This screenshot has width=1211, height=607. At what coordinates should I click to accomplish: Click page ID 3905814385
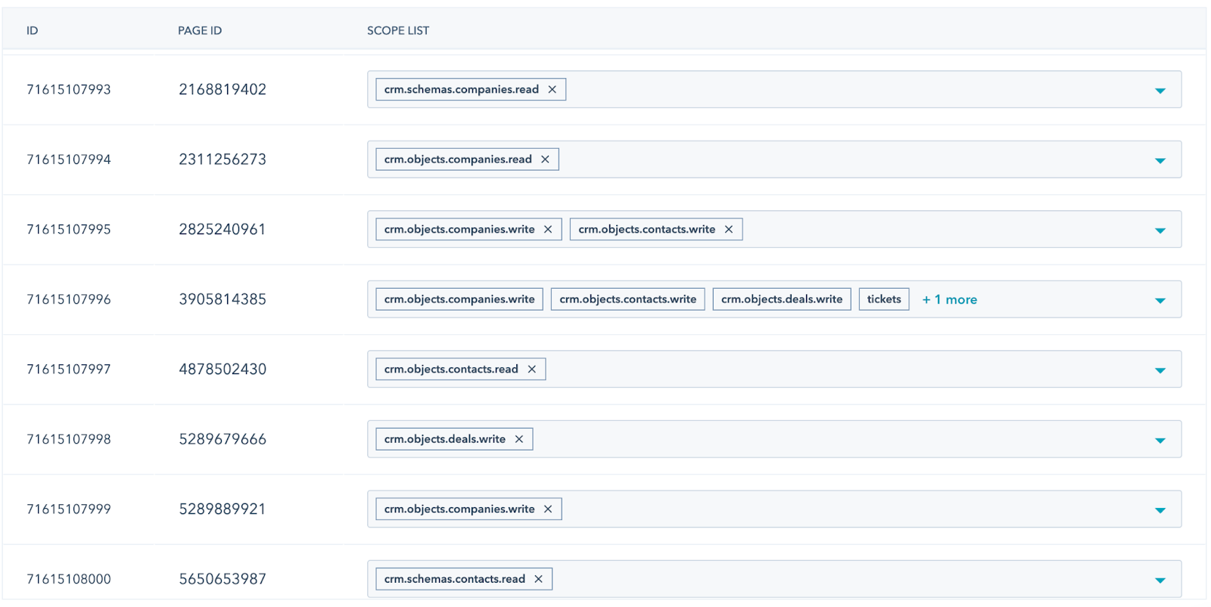(223, 299)
